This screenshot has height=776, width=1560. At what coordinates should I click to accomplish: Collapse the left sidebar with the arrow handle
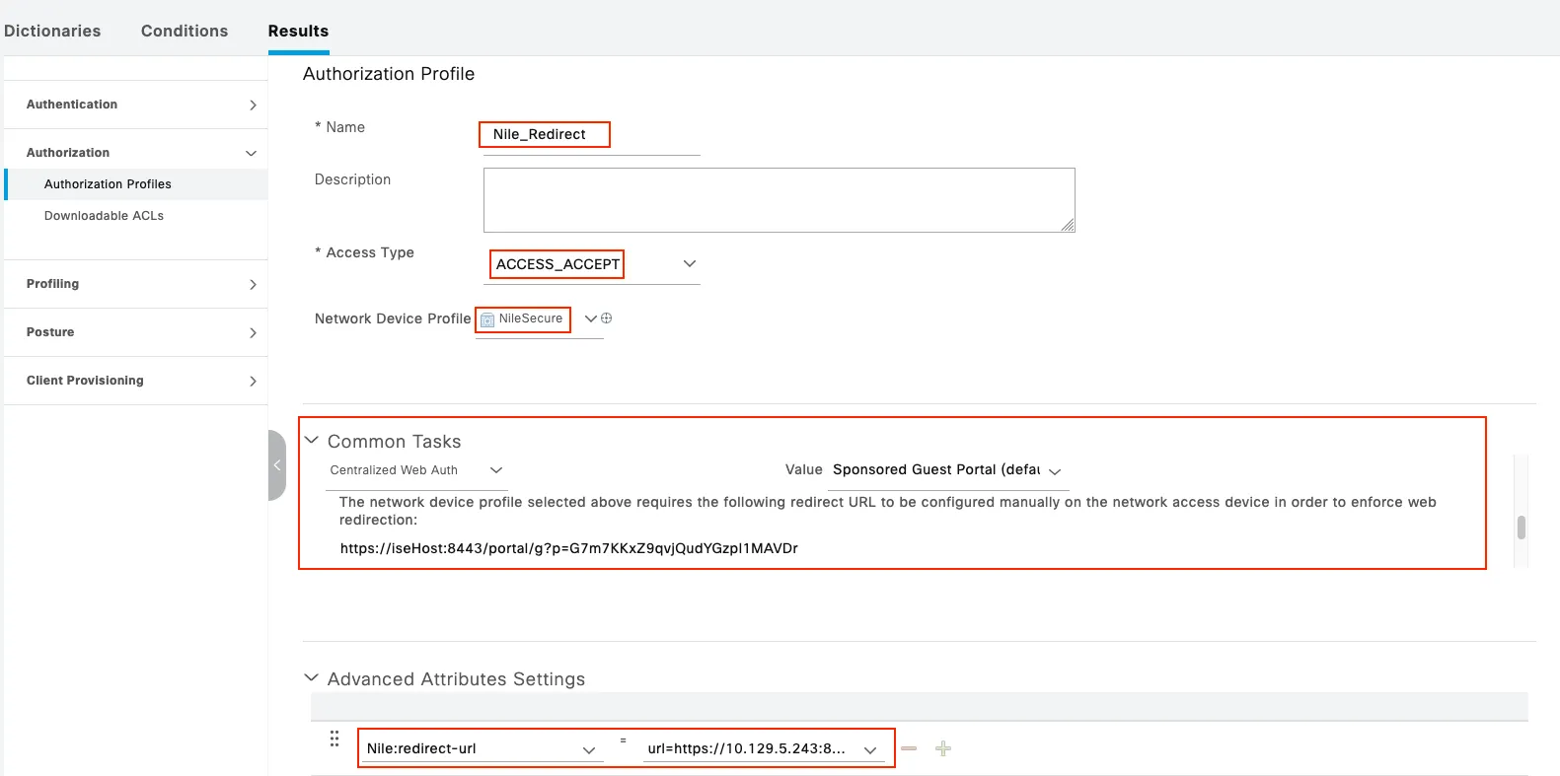point(277,465)
